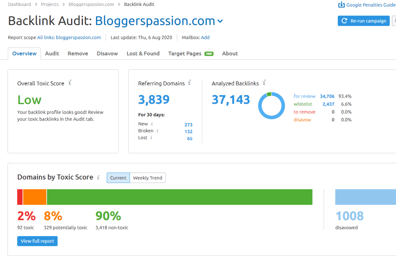Screen dimensions: 396x263
Task: Click the 8% potentially toxic percentage
Action: click(53, 216)
